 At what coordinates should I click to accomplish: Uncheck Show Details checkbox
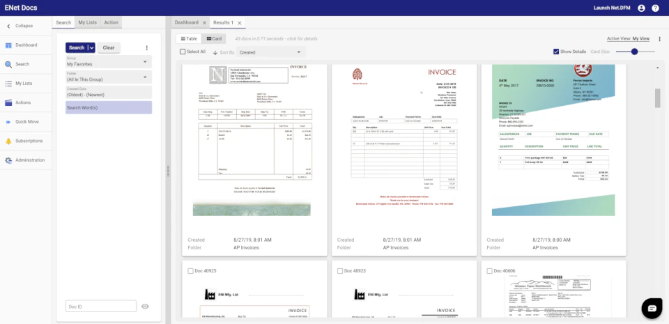556,52
